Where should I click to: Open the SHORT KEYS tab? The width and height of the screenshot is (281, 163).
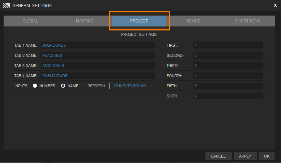coord(247,21)
